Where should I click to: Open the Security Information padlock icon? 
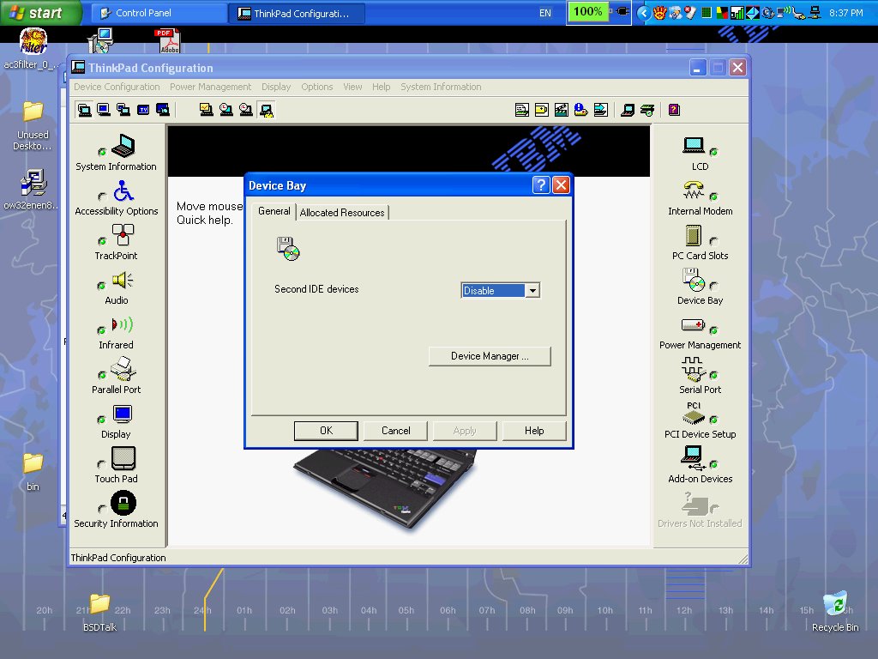(x=123, y=503)
